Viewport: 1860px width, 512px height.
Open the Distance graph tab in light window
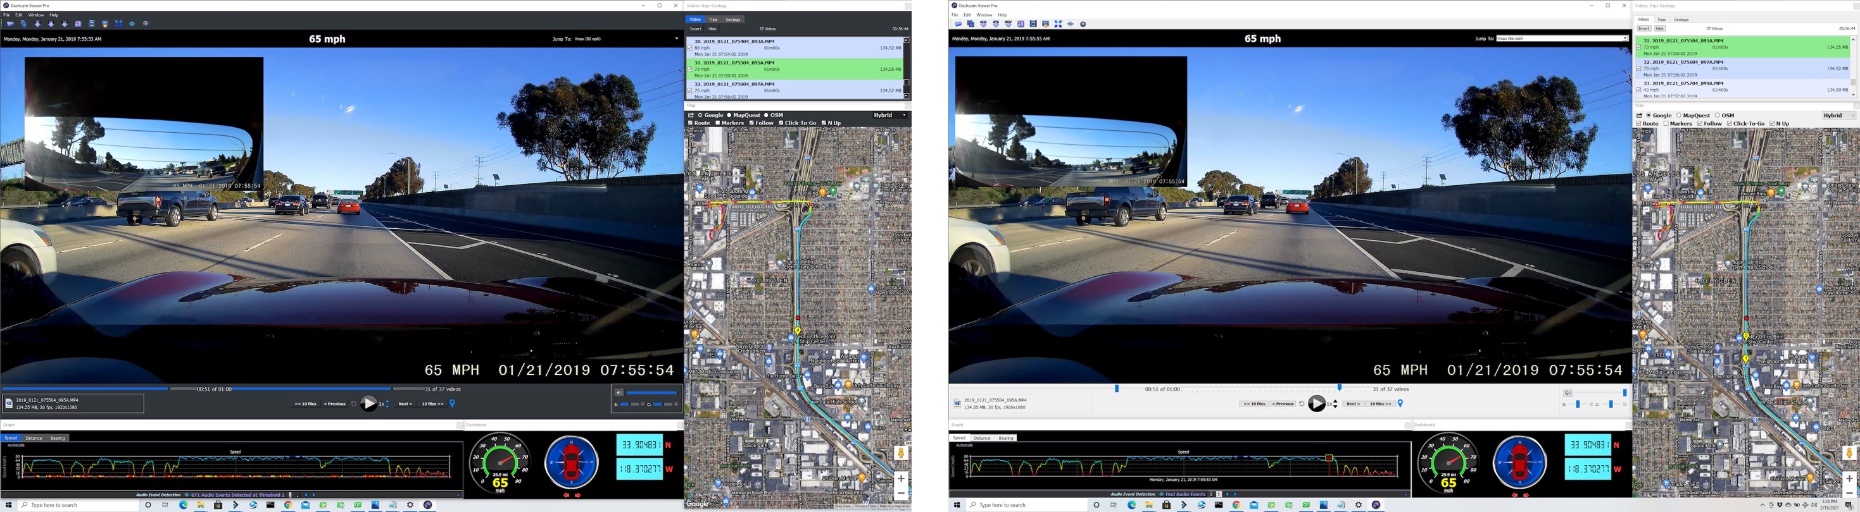coord(982,437)
